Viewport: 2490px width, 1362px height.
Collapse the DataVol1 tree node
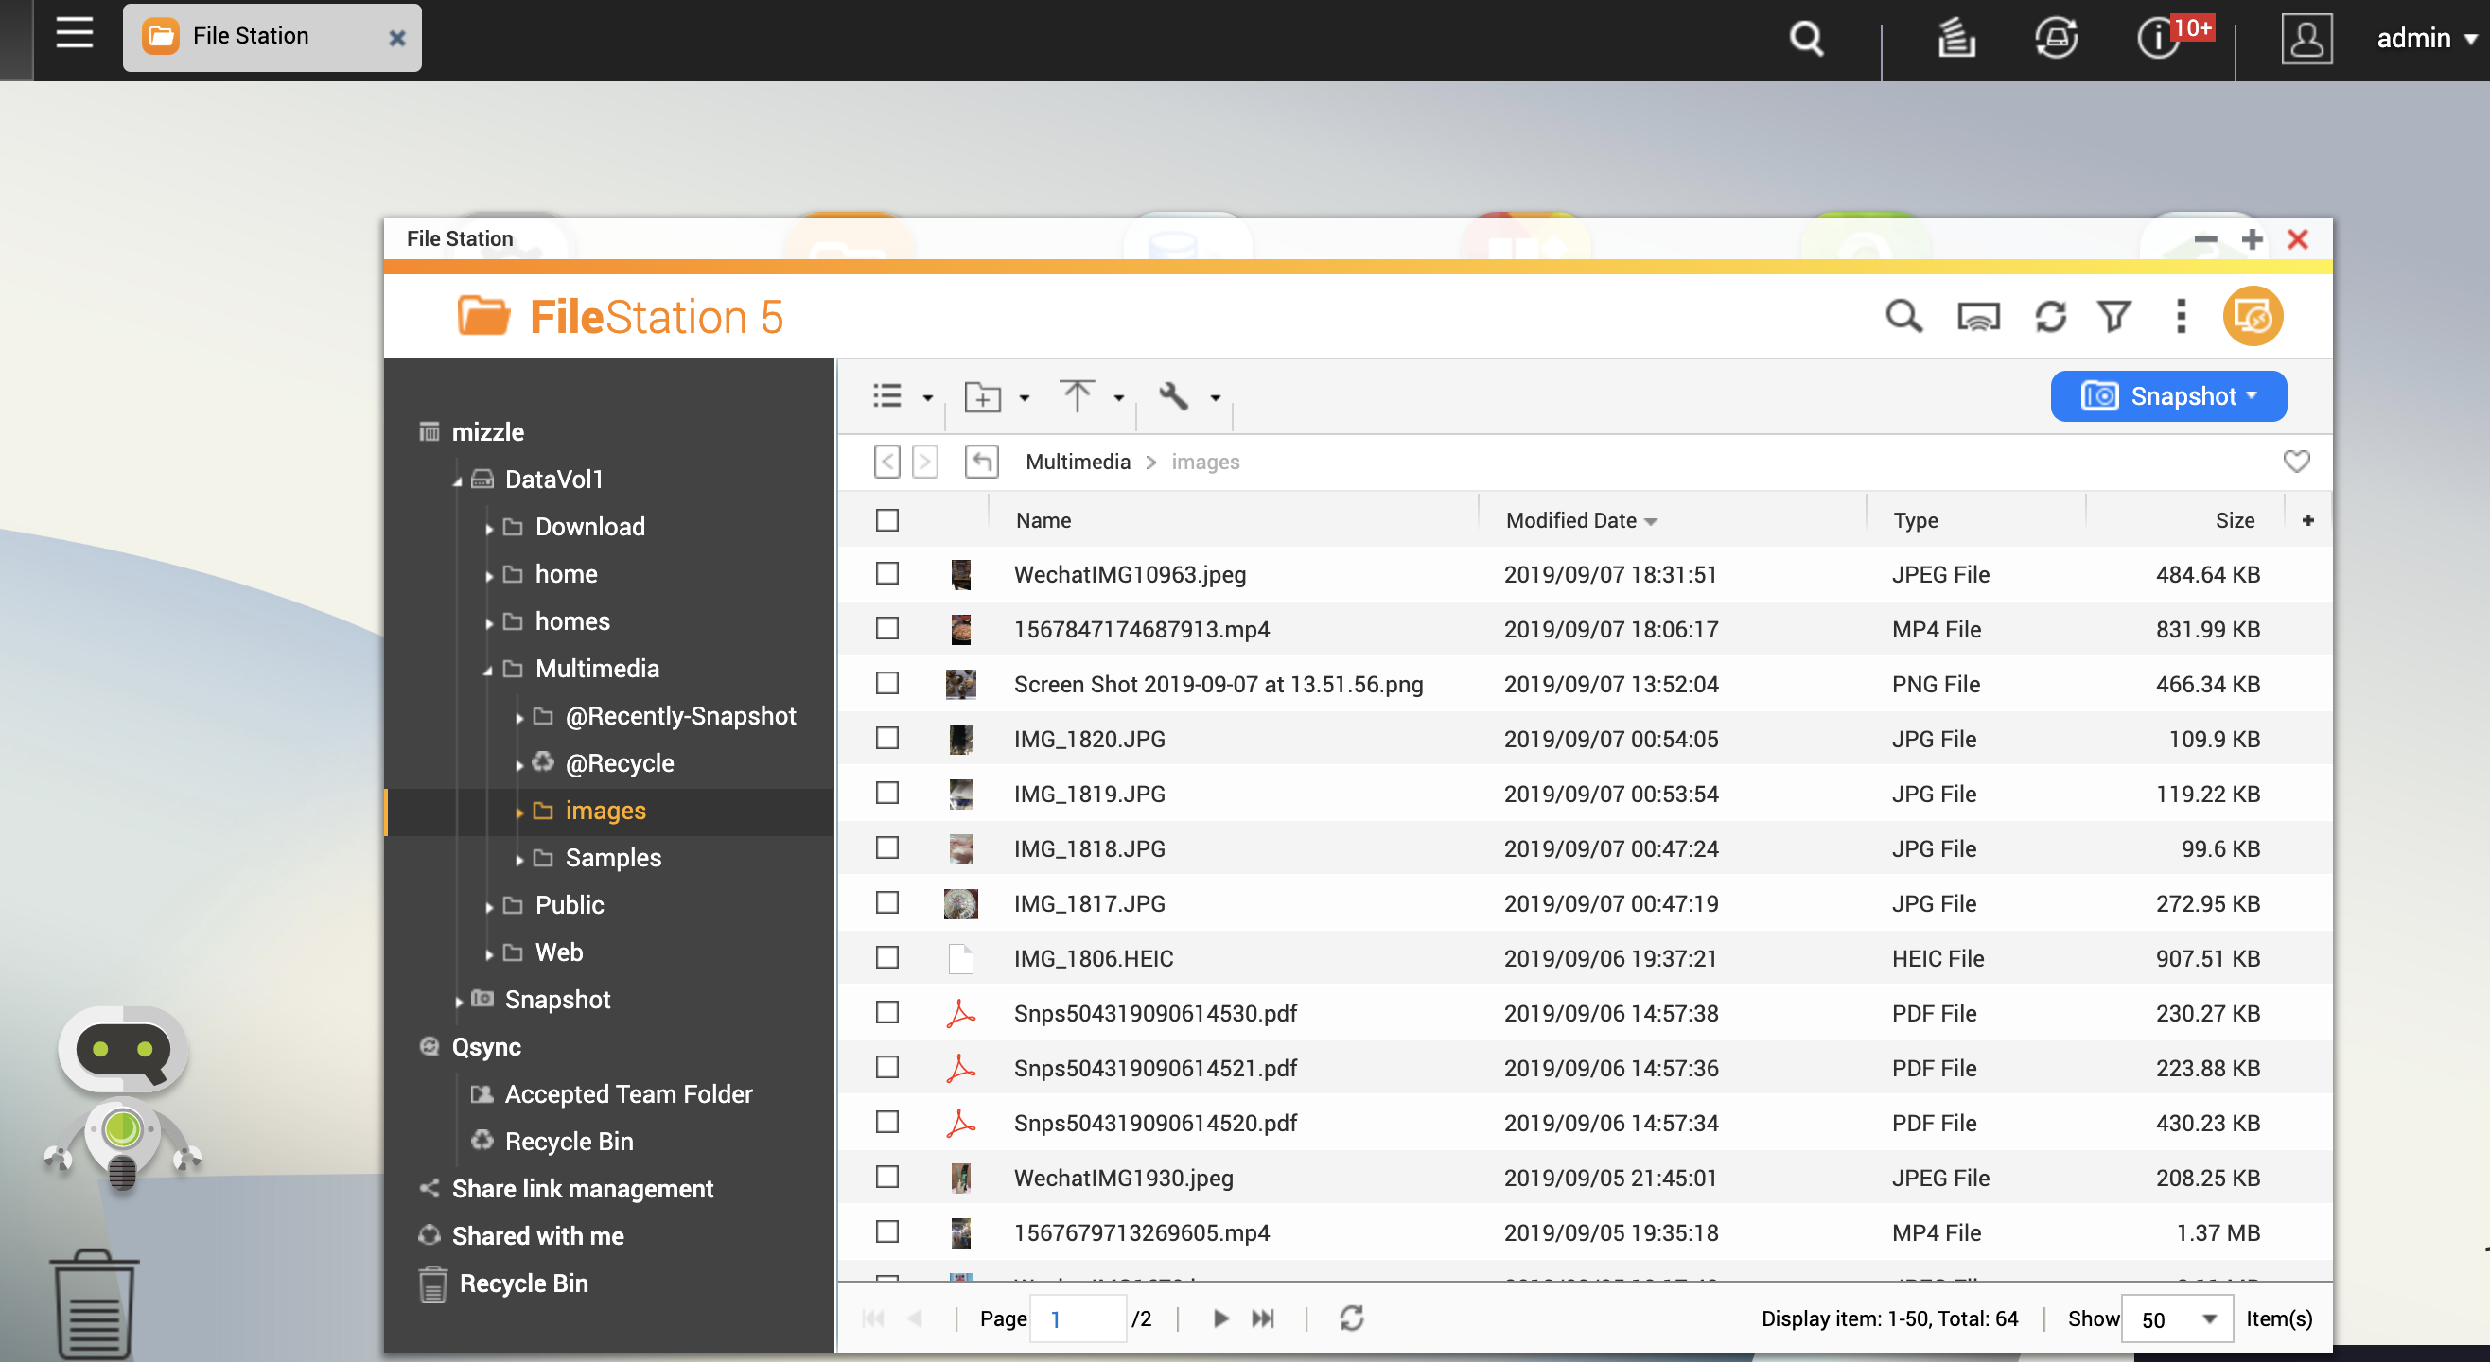[x=457, y=480]
